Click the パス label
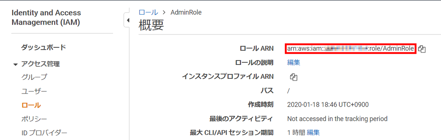 [x=267, y=91]
